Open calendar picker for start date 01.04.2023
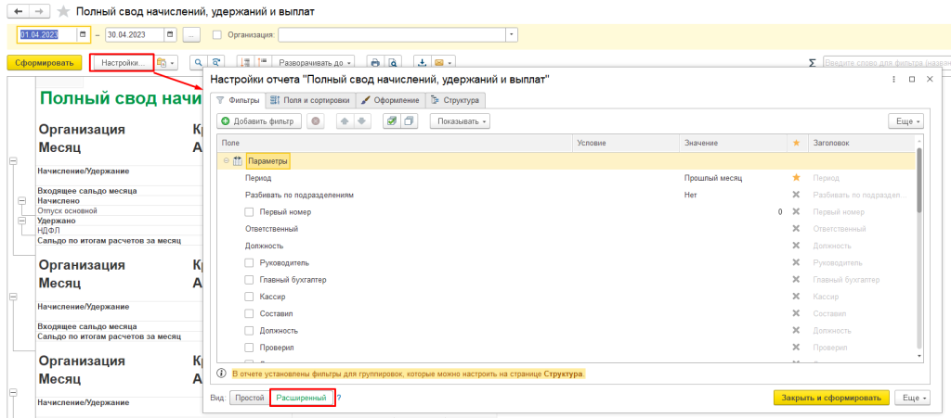Screen dimensions: 951x418 (x=83, y=35)
